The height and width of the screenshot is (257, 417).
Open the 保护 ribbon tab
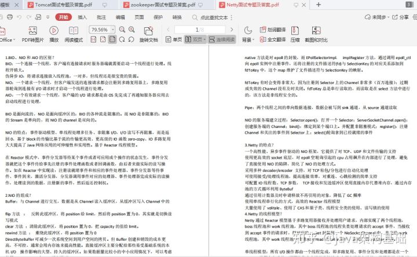[158, 17]
